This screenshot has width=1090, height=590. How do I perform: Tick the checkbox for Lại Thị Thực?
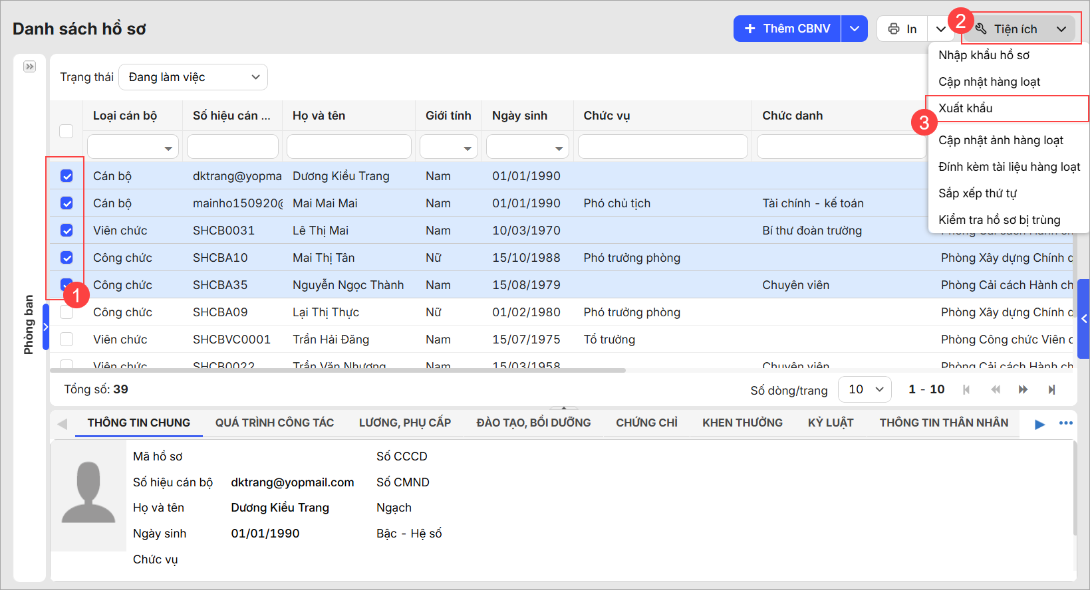(67, 312)
